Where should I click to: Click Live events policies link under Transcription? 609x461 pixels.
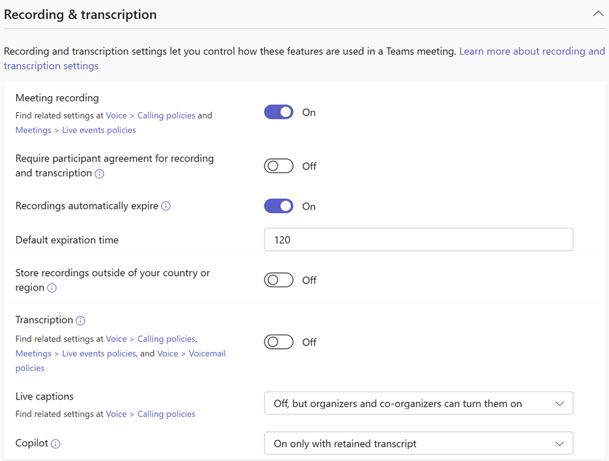(x=99, y=353)
